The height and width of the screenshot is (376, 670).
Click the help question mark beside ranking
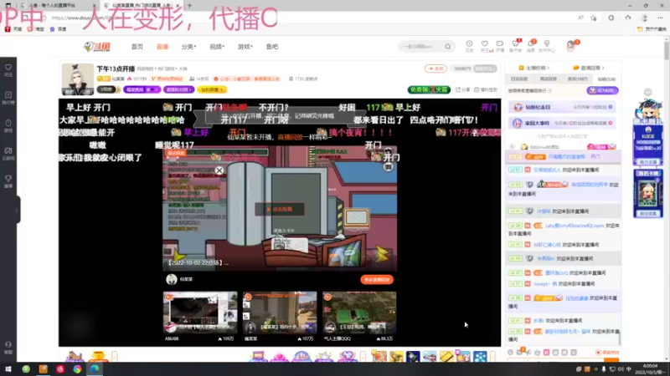(550, 91)
